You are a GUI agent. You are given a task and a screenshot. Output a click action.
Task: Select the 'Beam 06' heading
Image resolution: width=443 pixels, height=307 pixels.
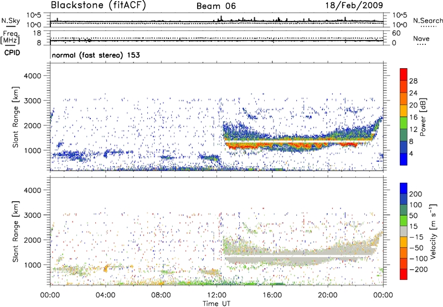[x=216, y=6]
